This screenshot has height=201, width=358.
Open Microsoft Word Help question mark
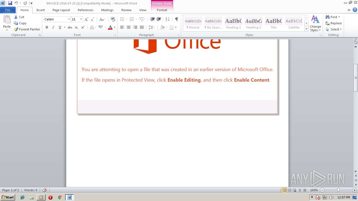pyautogui.click(x=355, y=10)
